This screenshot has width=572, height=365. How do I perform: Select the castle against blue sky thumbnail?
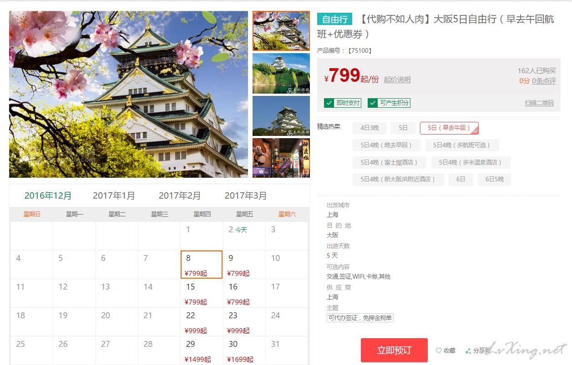click(x=281, y=116)
